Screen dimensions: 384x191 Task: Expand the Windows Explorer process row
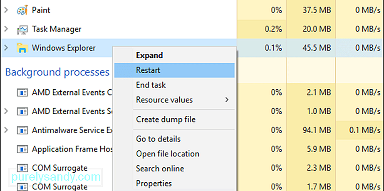[x=6, y=48]
